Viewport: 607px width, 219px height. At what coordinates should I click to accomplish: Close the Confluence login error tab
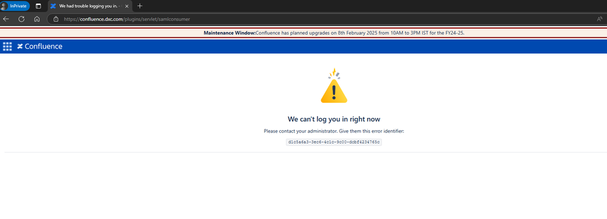point(127,6)
